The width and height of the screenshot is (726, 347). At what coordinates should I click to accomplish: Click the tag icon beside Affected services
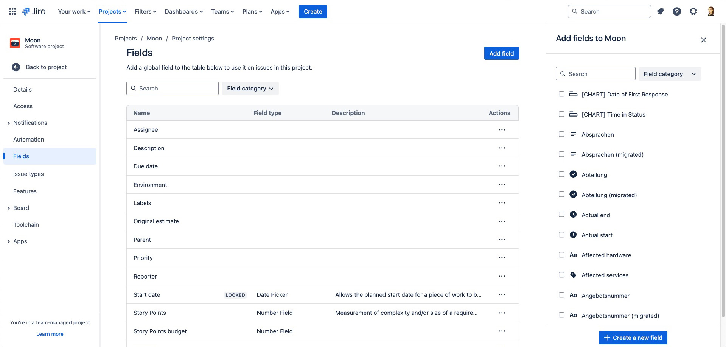point(573,275)
